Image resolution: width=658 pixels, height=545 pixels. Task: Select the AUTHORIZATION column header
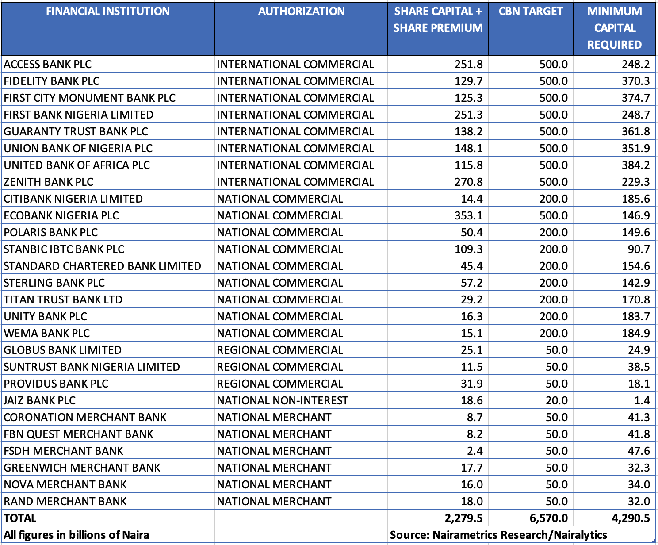[x=301, y=12]
